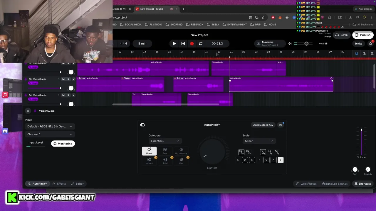Open the Mastering preset selector

(x=270, y=43)
